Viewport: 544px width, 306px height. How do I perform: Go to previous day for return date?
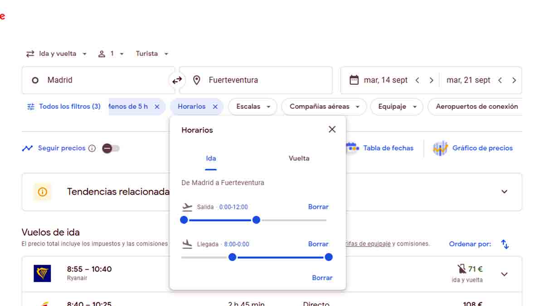click(x=500, y=80)
